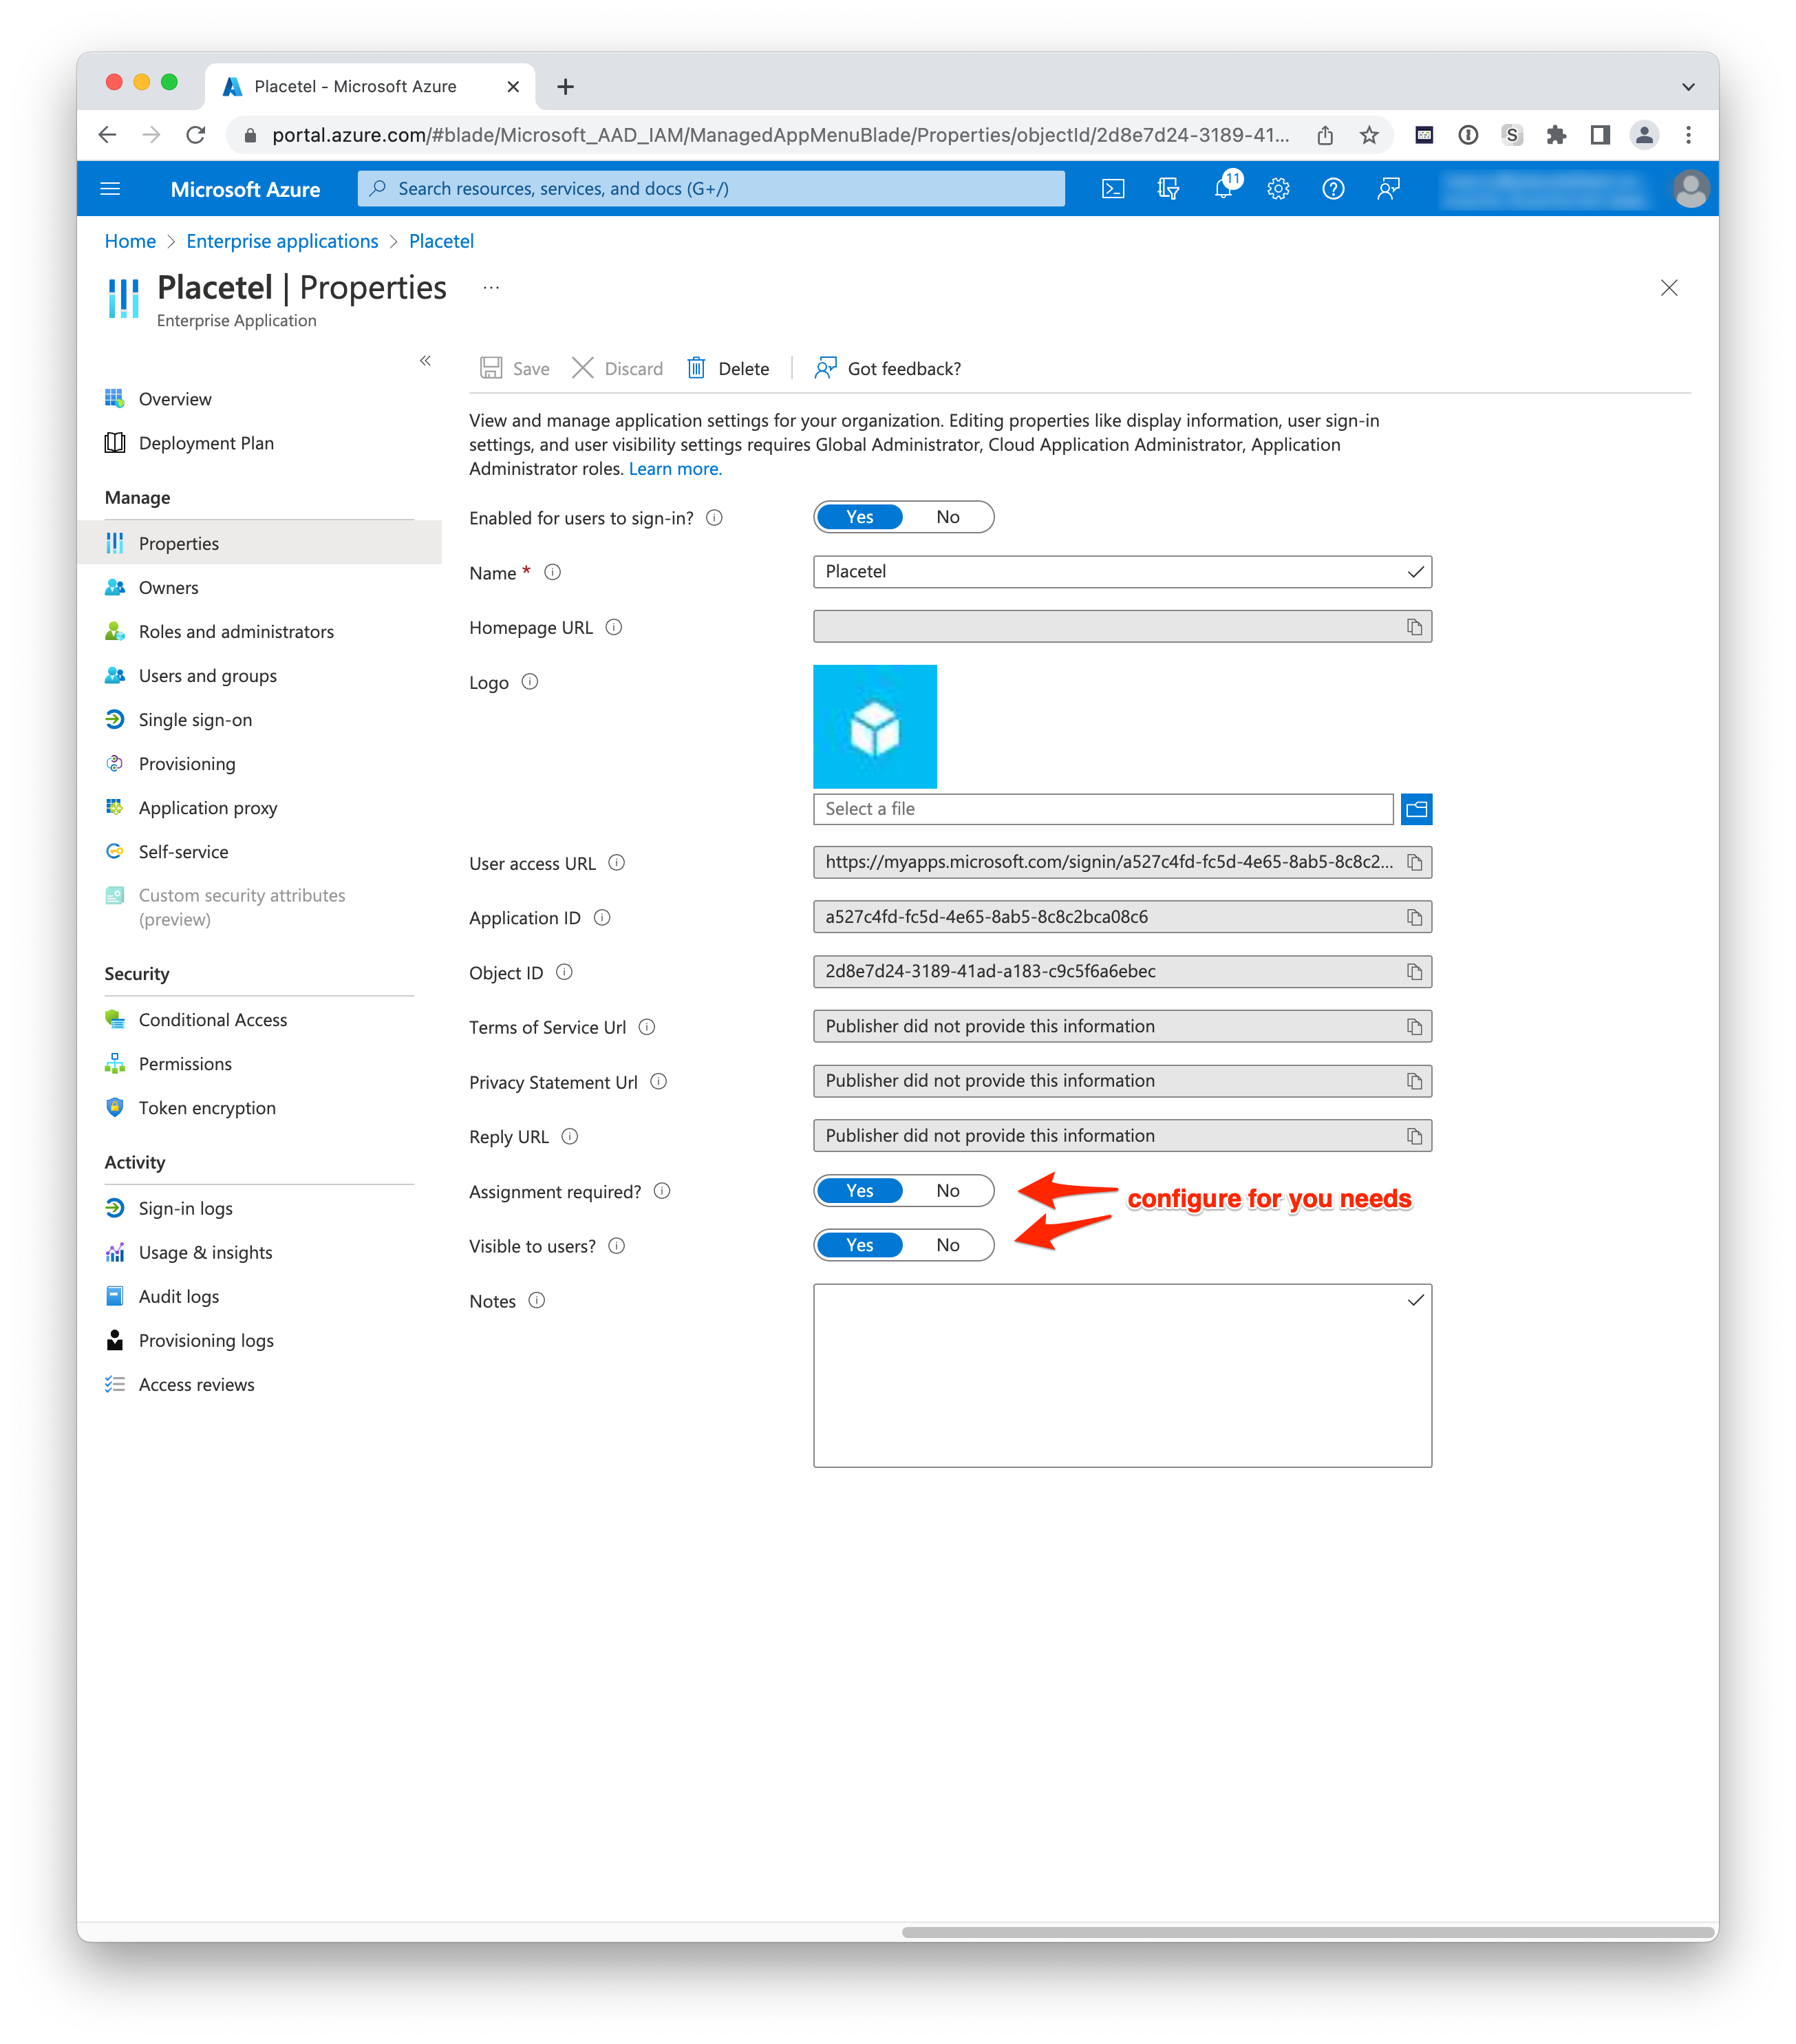This screenshot has height=2044, width=1796.
Task: Disable sign-in by selecting No
Action: [x=947, y=517]
